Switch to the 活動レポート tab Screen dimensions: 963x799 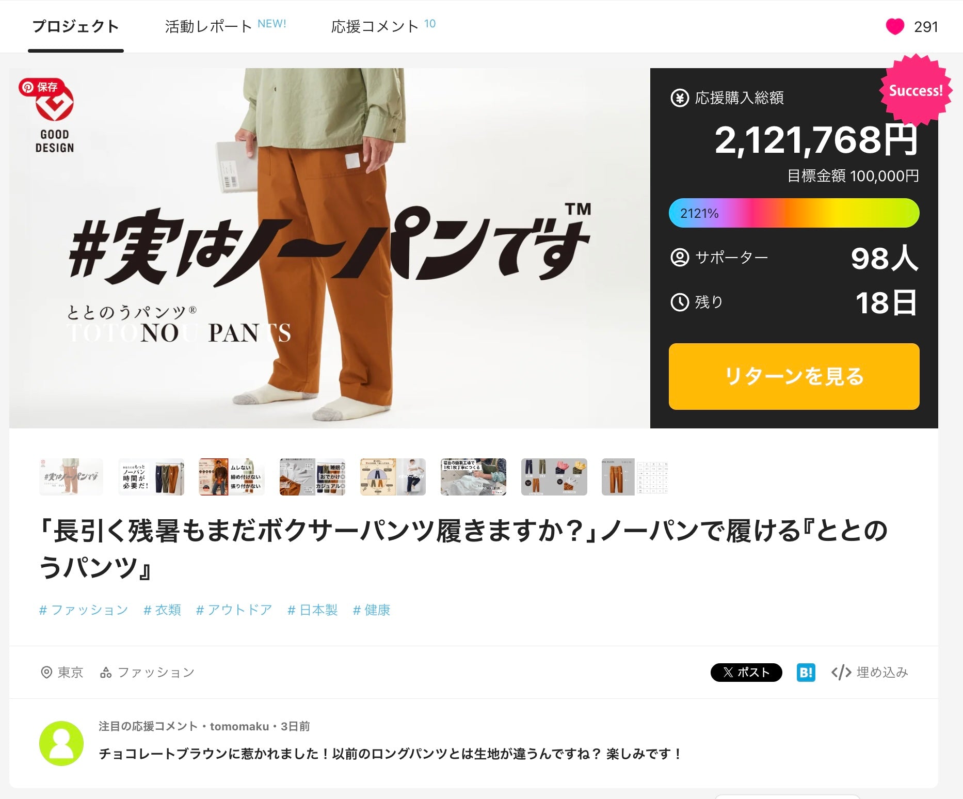click(226, 26)
